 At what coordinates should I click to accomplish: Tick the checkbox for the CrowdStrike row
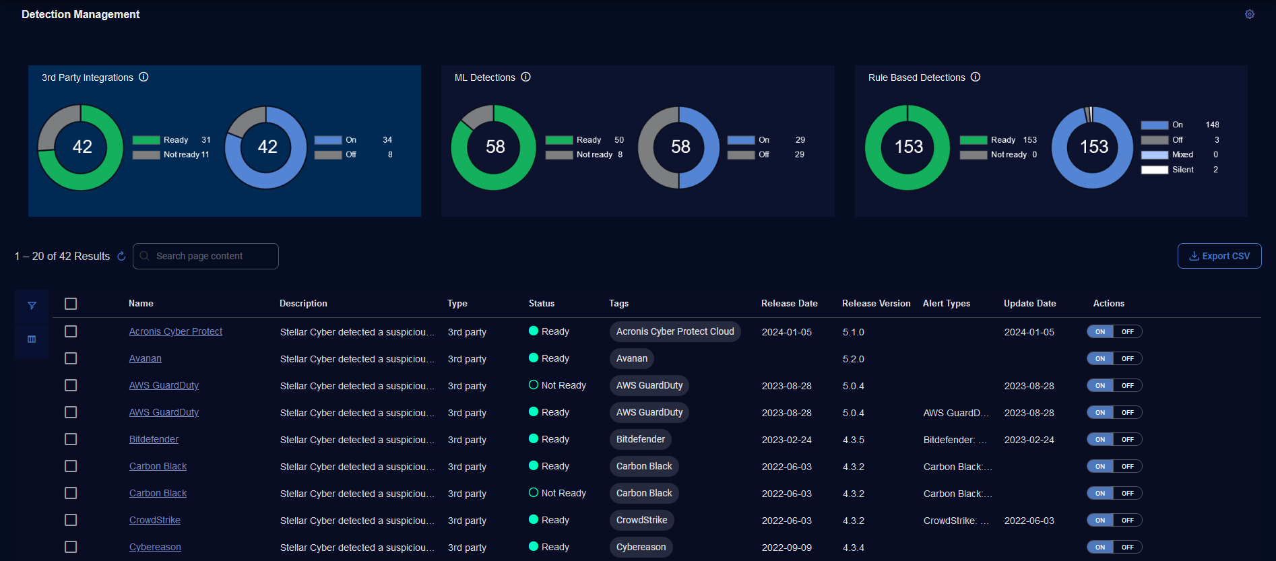(71, 520)
